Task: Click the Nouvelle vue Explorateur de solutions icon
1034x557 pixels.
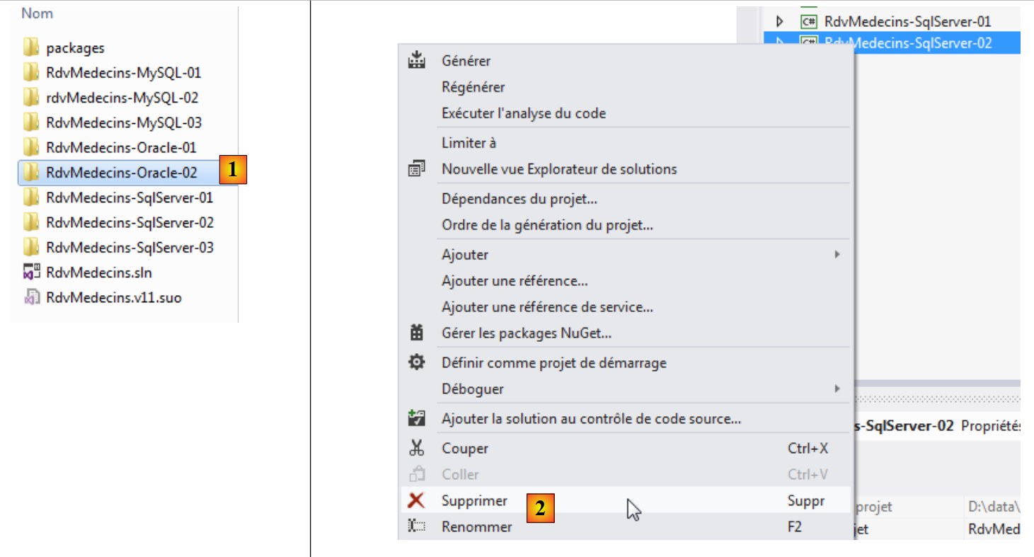Action: (417, 169)
